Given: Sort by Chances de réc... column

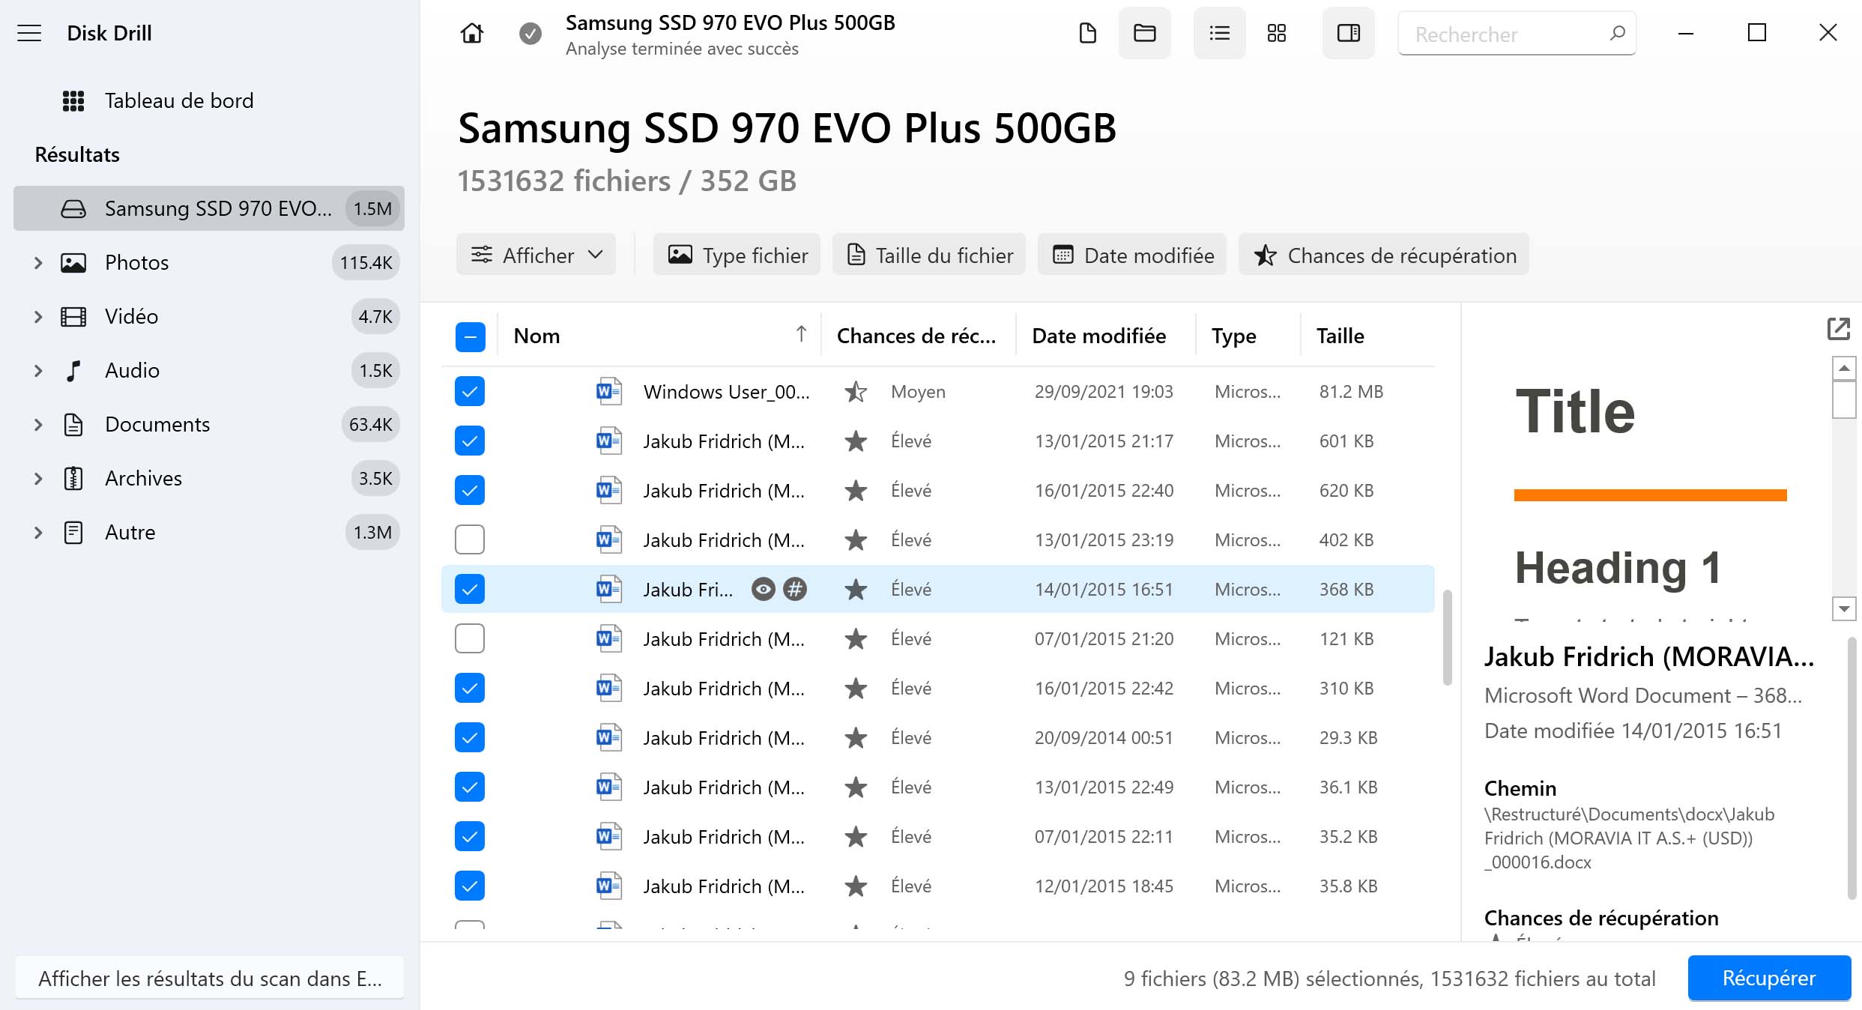Looking at the screenshot, I should point(917,336).
